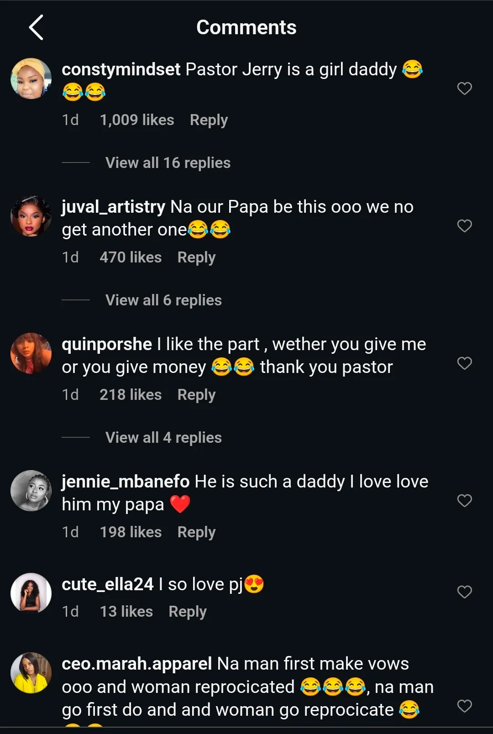
Task: Like constymindset's comment with the heart
Action: point(464,88)
